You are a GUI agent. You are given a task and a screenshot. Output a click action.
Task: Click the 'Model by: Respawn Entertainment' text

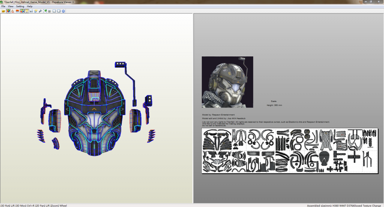218,115
